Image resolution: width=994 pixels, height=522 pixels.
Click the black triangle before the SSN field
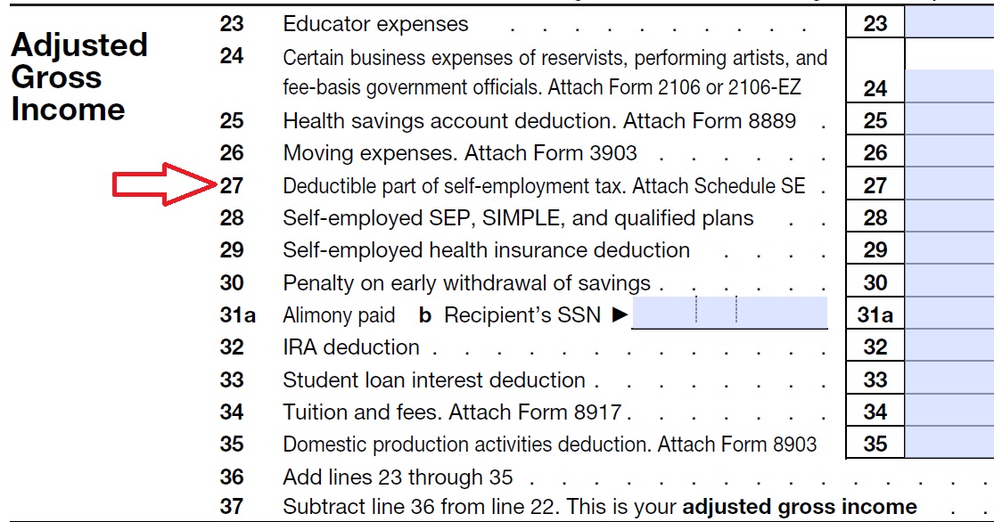pyautogui.click(x=620, y=314)
